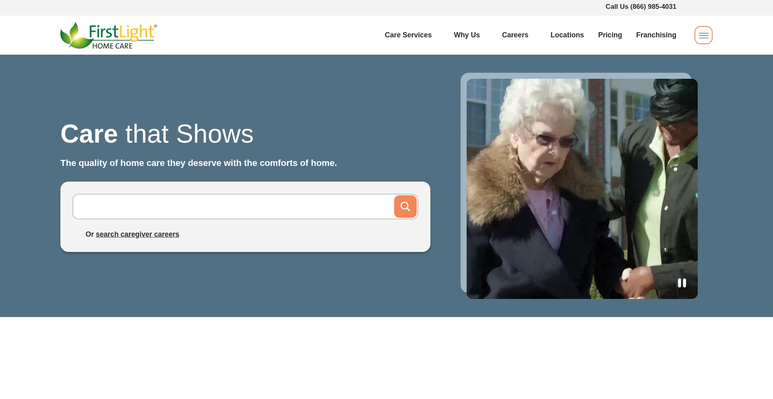Click the elderly woman video thumbnail

click(x=582, y=189)
